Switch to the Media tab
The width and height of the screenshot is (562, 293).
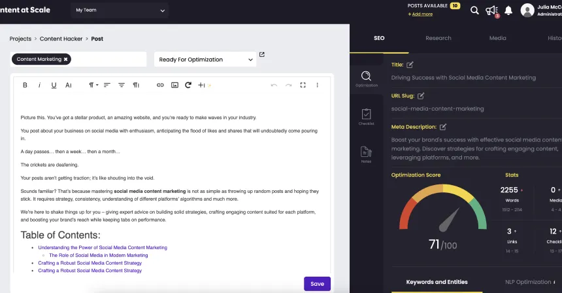(497, 38)
